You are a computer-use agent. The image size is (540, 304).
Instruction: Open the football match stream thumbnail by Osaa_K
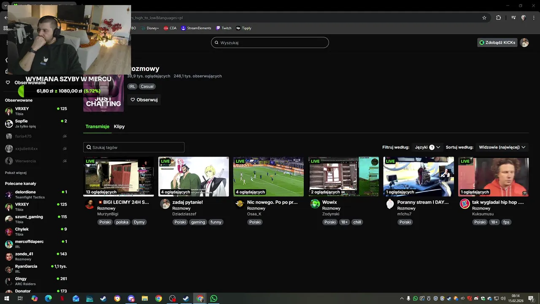point(268,176)
